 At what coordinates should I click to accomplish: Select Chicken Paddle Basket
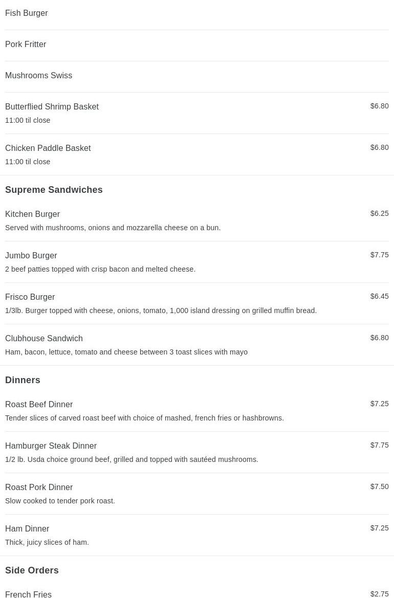click(x=48, y=148)
